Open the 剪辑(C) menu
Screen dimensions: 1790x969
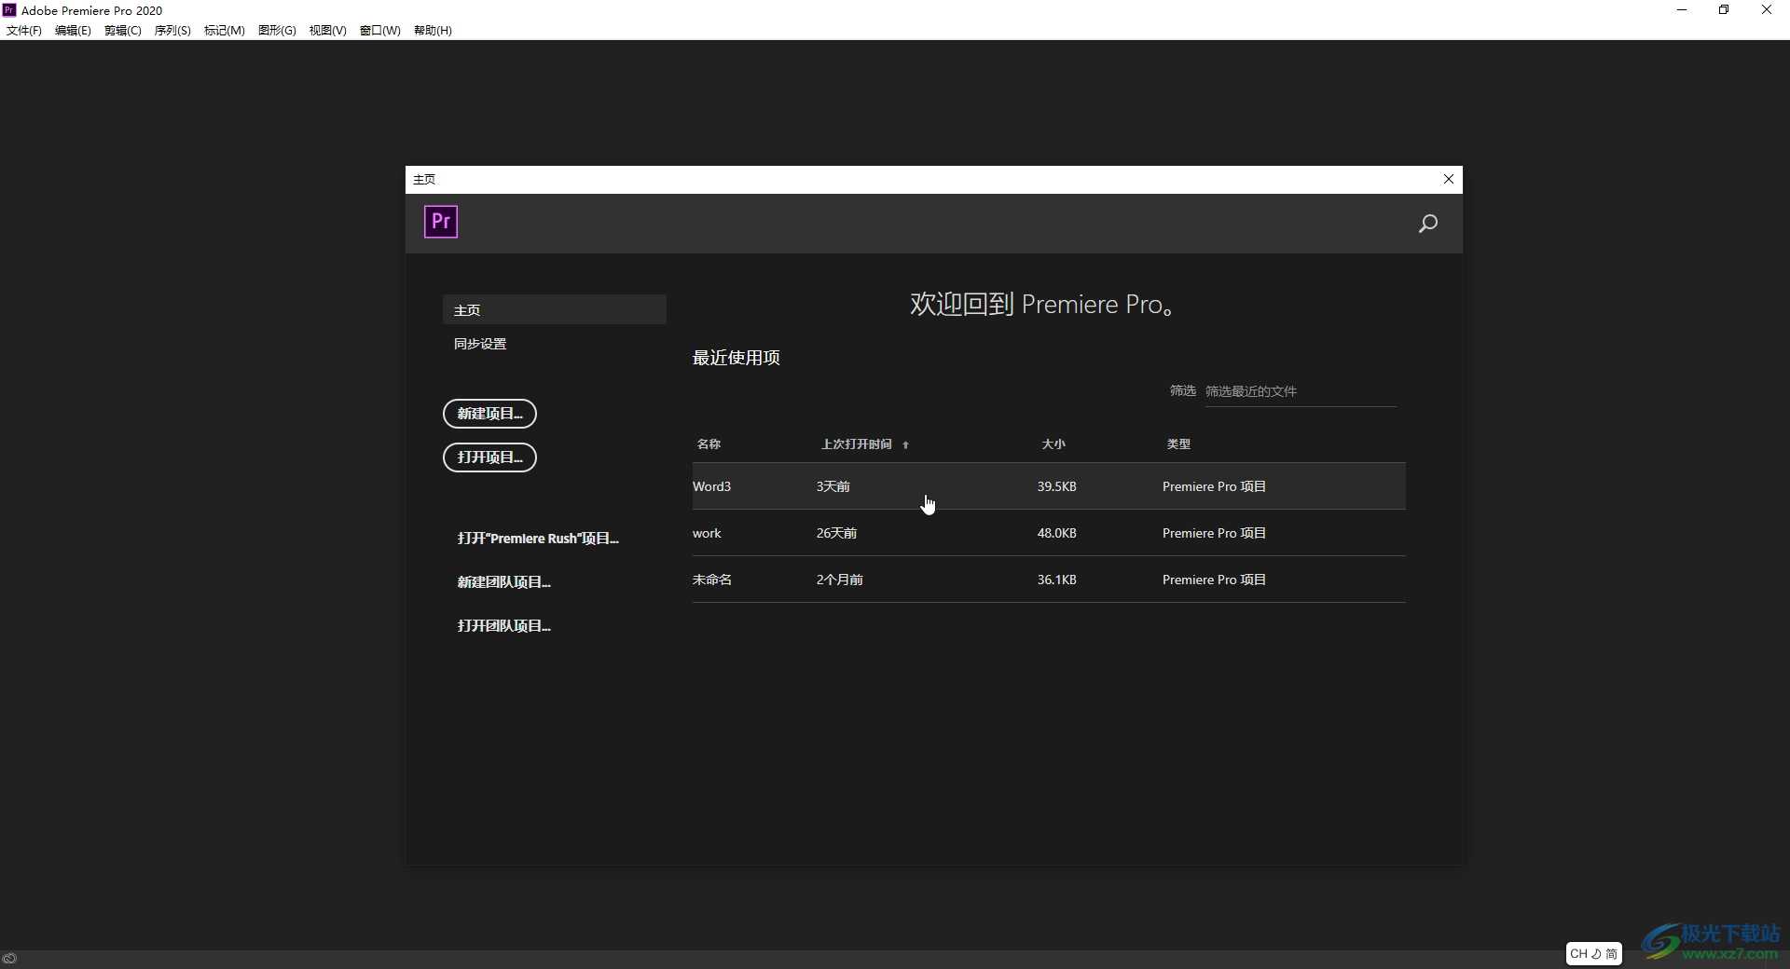tap(123, 31)
